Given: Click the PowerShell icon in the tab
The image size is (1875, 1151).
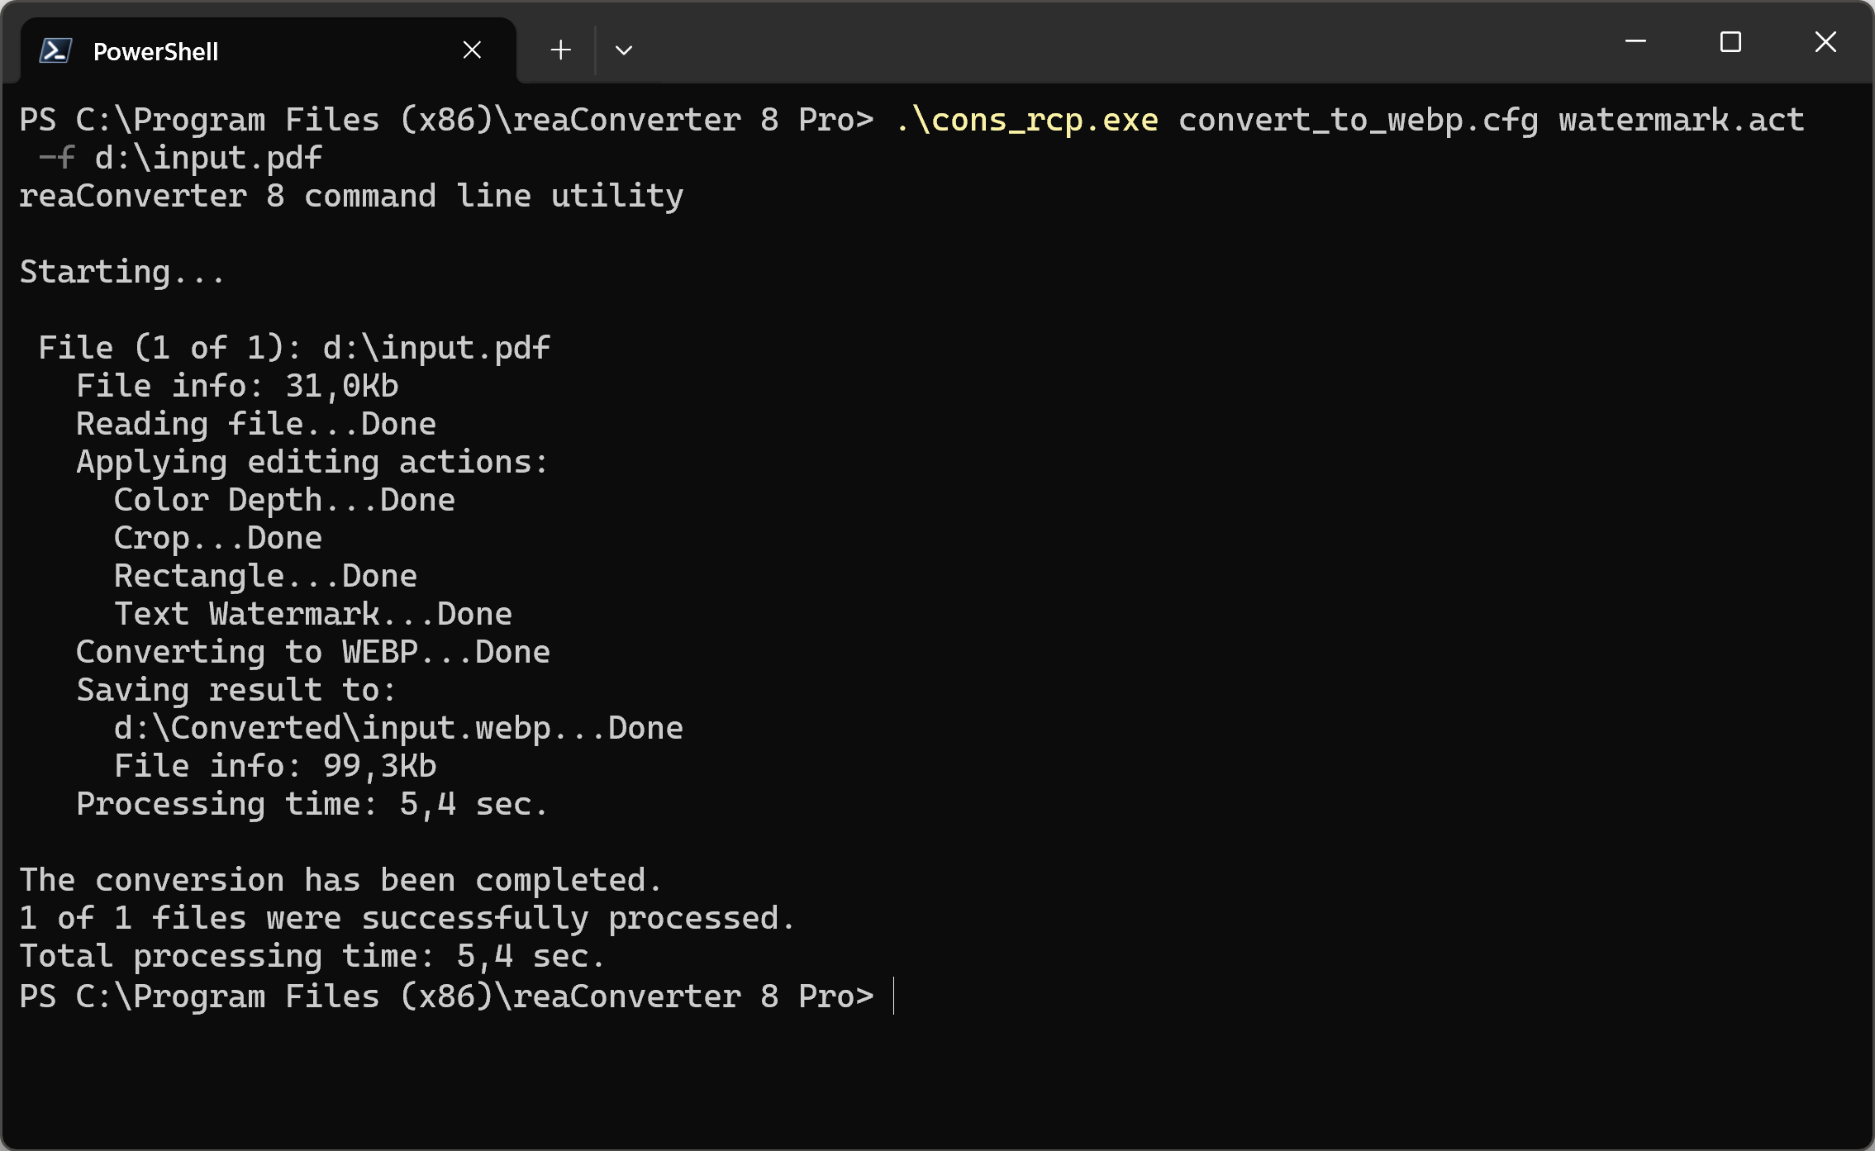Looking at the screenshot, I should 55,51.
